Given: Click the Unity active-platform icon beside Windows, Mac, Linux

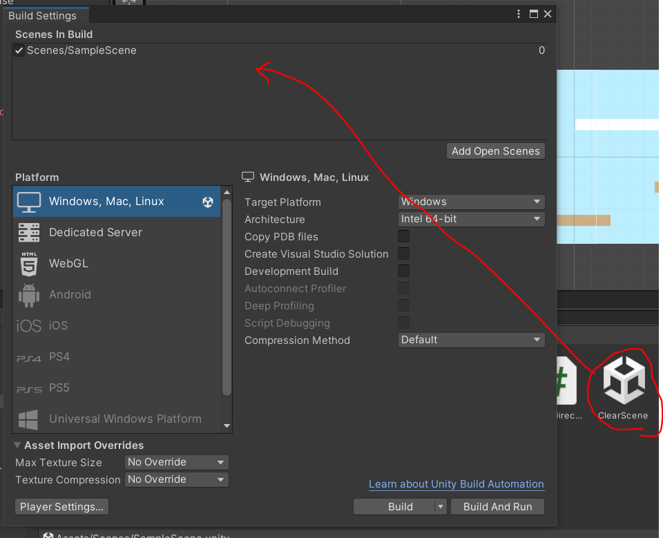Looking at the screenshot, I should click(x=208, y=202).
